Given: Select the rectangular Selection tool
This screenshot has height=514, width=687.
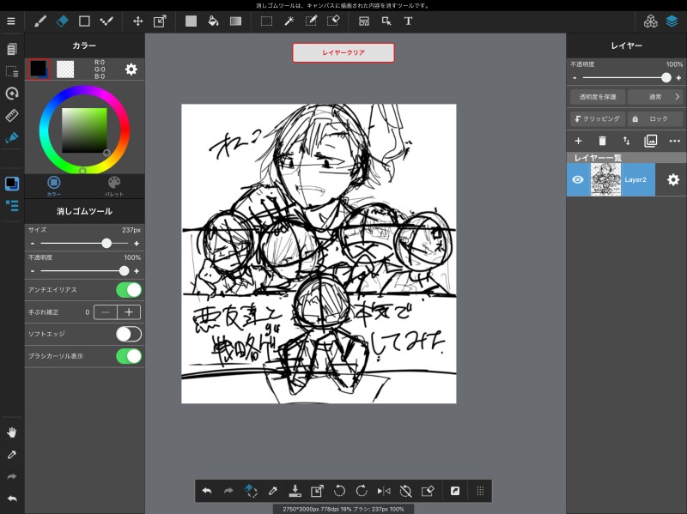Looking at the screenshot, I should (266, 21).
